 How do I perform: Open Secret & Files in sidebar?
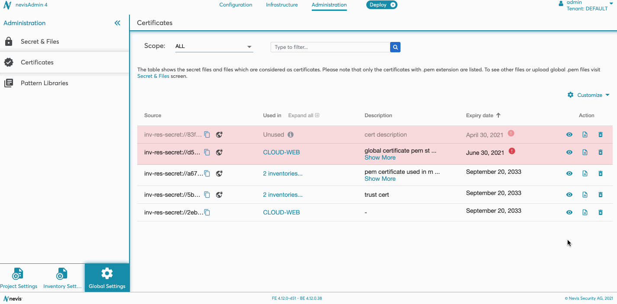click(x=40, y=42)
